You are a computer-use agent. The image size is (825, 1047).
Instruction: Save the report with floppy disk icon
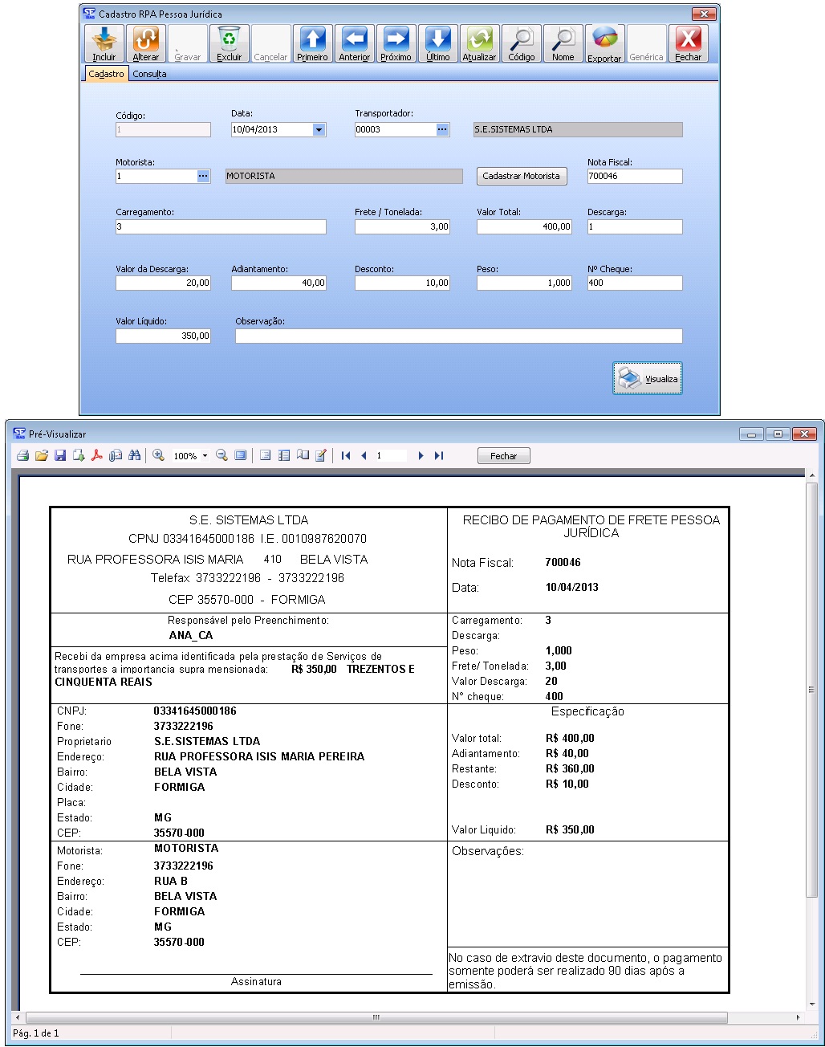(60, 456)
